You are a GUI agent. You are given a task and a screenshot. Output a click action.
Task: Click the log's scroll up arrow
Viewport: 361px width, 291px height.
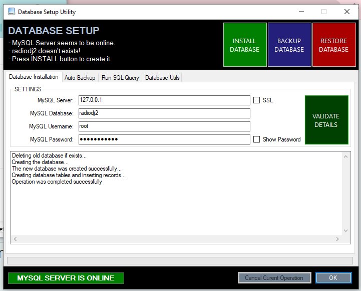345,156
